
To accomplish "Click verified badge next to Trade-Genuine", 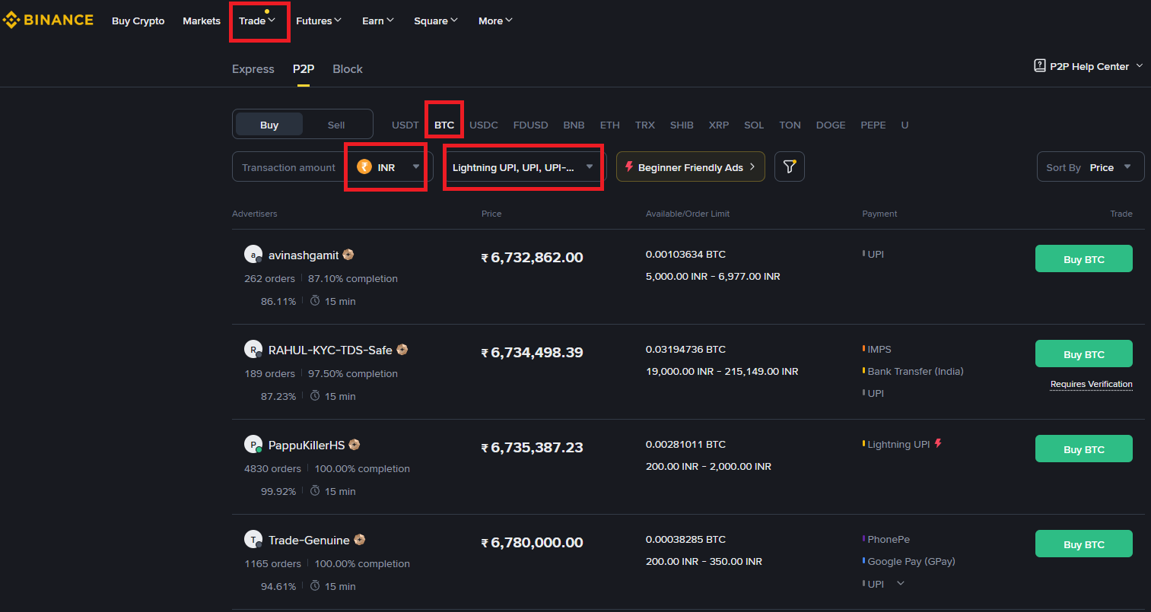I will coord(360,540).
